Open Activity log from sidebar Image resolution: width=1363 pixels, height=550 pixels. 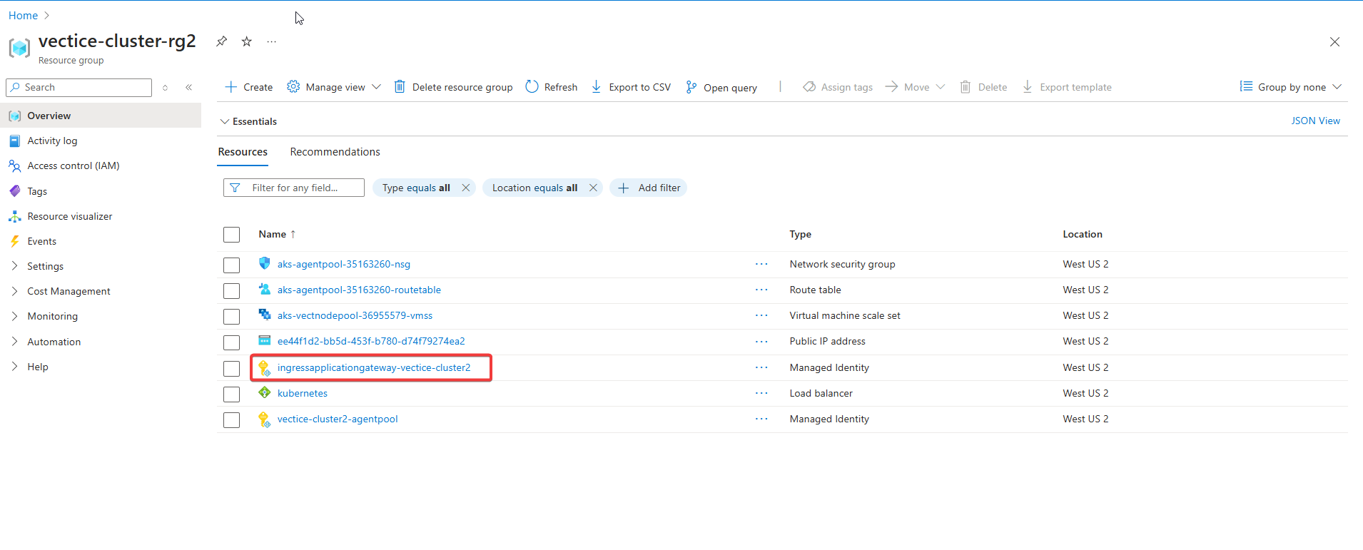point(52,141)
